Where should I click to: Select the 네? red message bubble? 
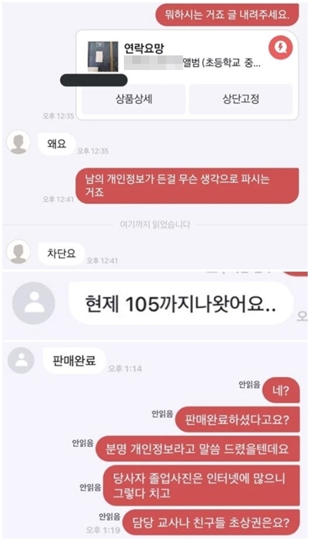(281, 391)
